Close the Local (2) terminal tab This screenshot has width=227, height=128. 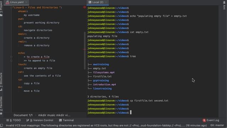point(106,2)
